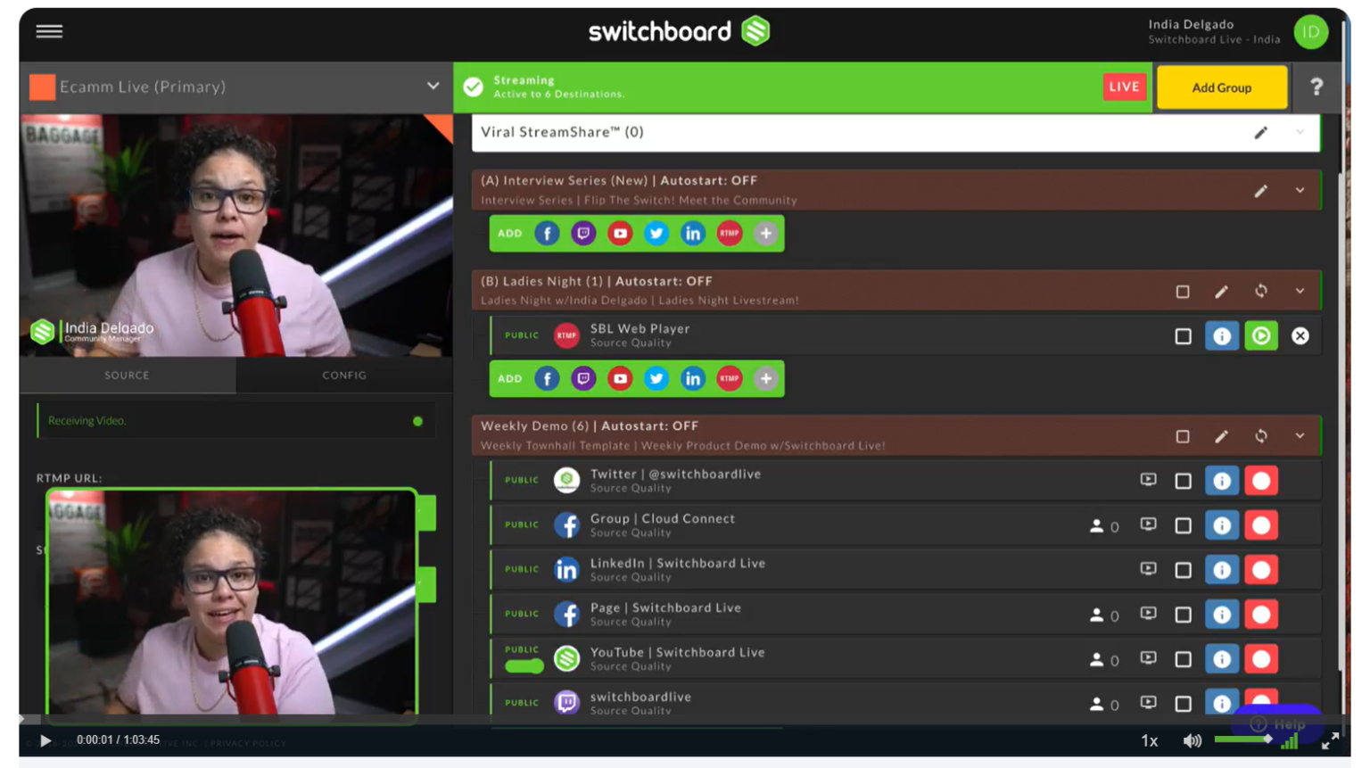The height and width of the screenshot is (768, 1370).
Task: Open the web player preview for Group Cloud Connect
Action: click(1148, 524)
